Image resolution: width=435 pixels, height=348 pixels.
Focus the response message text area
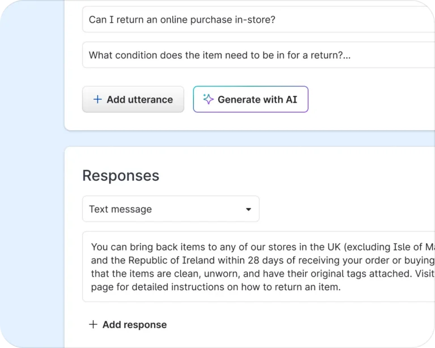click(x=258, y=267)
